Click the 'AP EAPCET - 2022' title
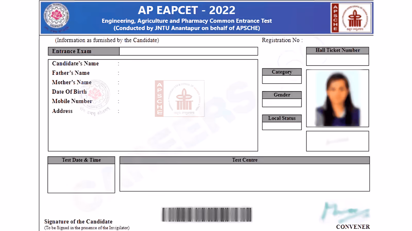Screen dimensions: 412x231 (187, 10)
